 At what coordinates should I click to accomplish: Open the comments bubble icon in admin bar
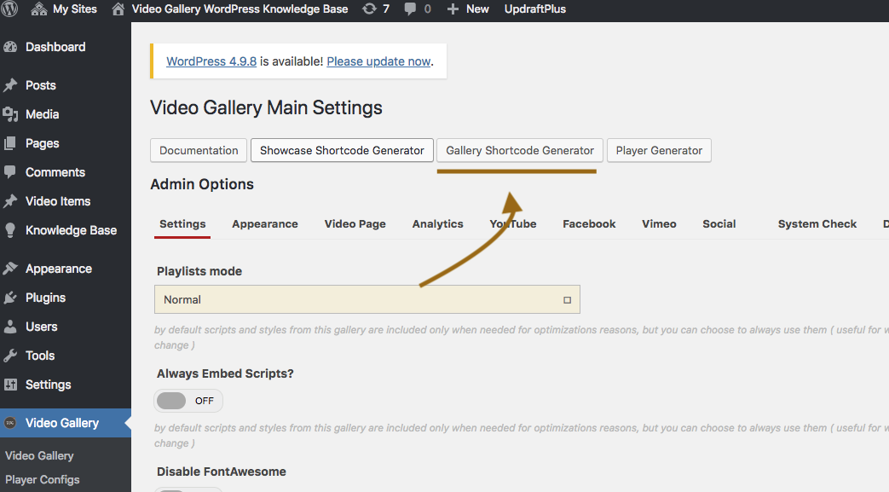410,9
